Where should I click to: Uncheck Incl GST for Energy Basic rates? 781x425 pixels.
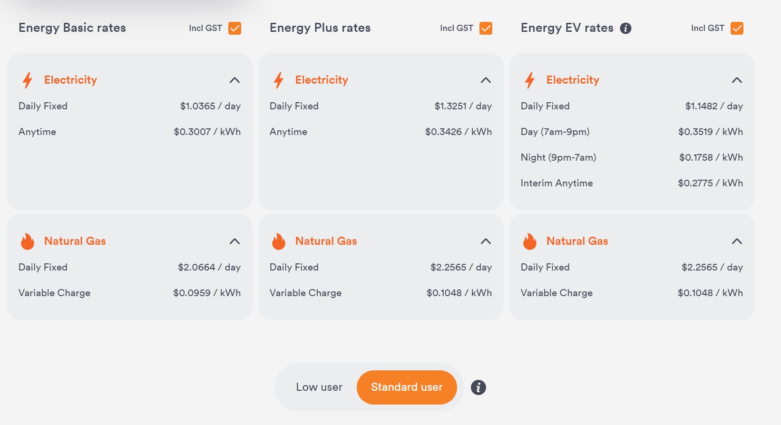pos(234,29)
